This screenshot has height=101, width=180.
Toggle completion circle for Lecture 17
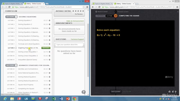(16, 89)
